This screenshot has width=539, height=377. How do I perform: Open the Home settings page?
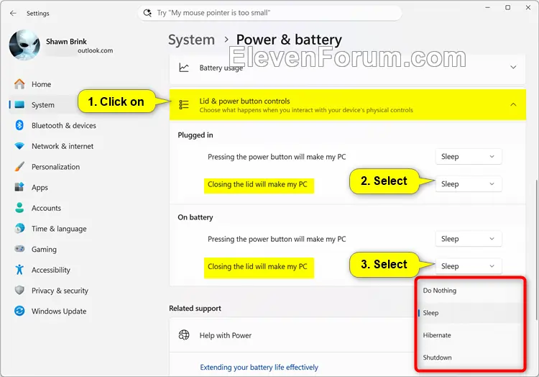click(41, 84)
